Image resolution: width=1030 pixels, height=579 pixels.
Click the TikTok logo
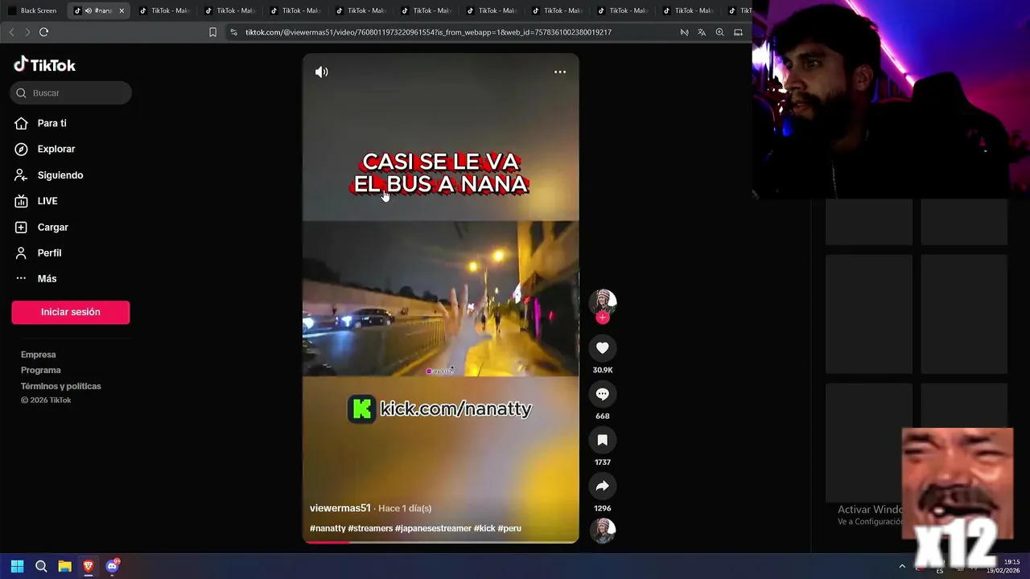pyautogui.click(x=45, y=65)
